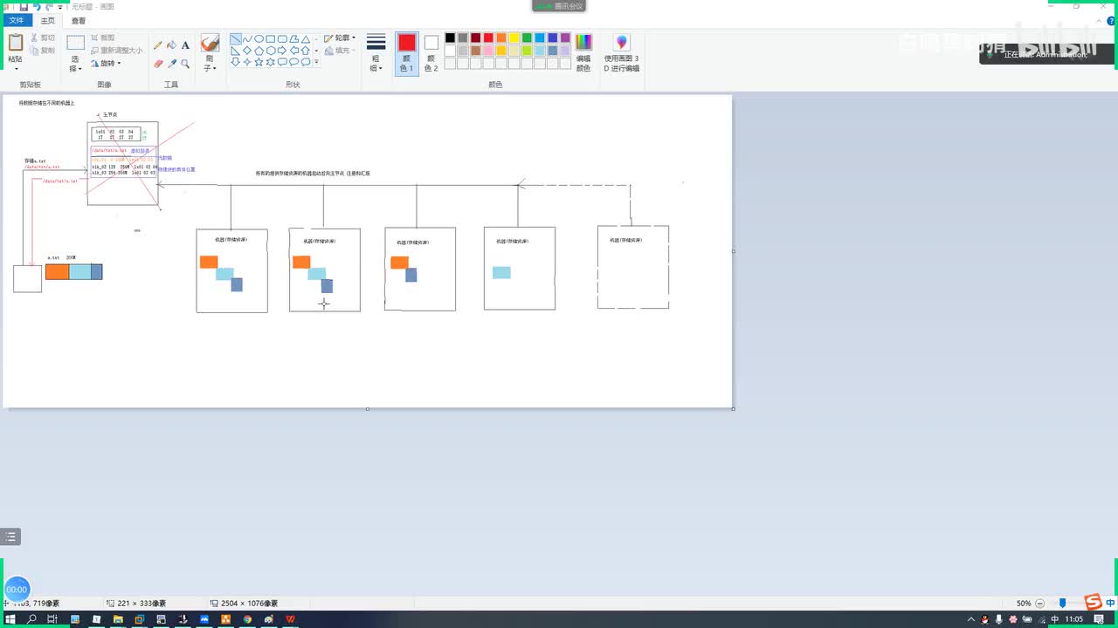Image resolution: width=1118 pixels, height=628 pixels.
Task: Select the Line shape
Action: tap(236, 39)
